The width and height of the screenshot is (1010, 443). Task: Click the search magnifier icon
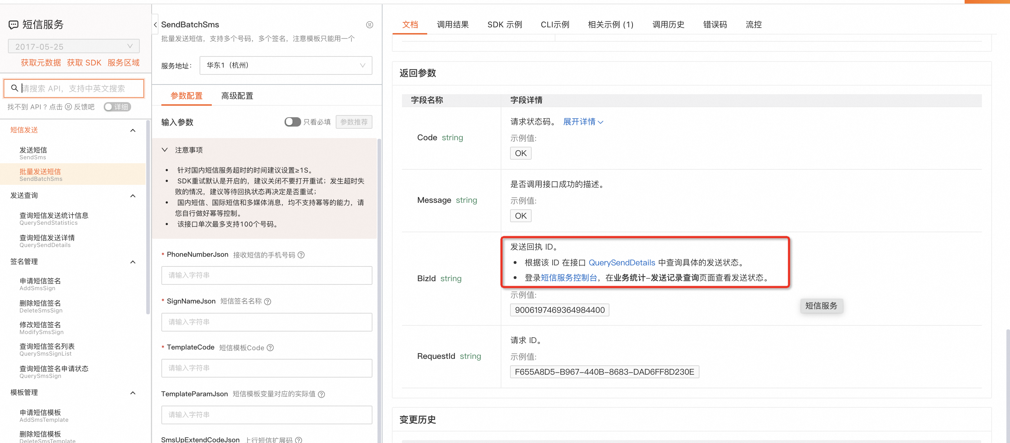coord(14,88)
